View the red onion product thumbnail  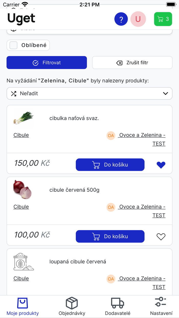23,190
